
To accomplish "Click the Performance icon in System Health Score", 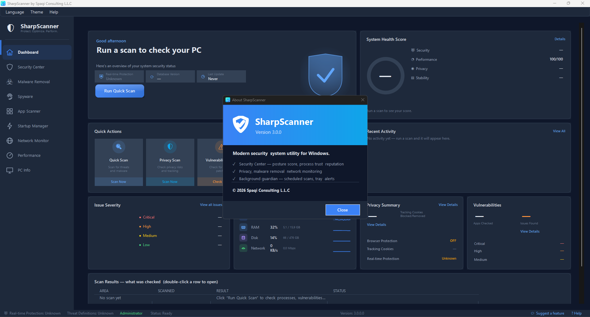I will coord(413,60).
